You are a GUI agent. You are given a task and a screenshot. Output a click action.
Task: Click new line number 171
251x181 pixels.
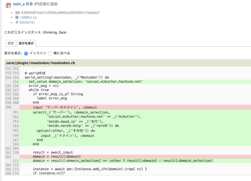pos(16,161)
